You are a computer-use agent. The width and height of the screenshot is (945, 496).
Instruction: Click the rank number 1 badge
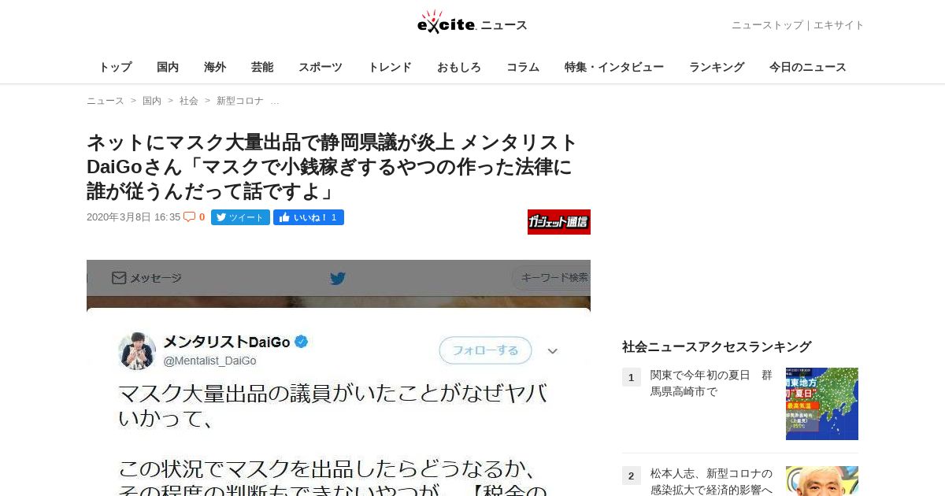tap(632, 377)
